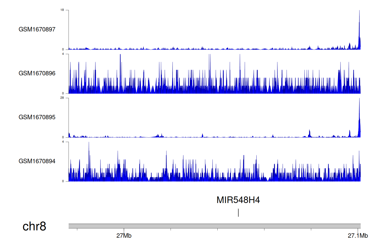Click the 27Mb axis label

(124, 236)
